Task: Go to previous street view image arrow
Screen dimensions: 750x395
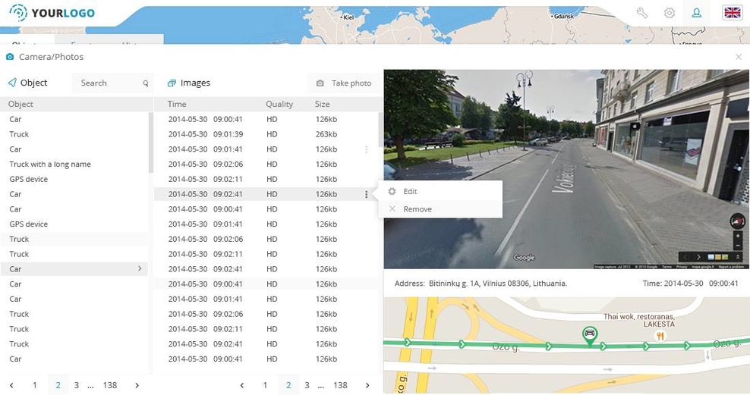Action: coord(685,257)
